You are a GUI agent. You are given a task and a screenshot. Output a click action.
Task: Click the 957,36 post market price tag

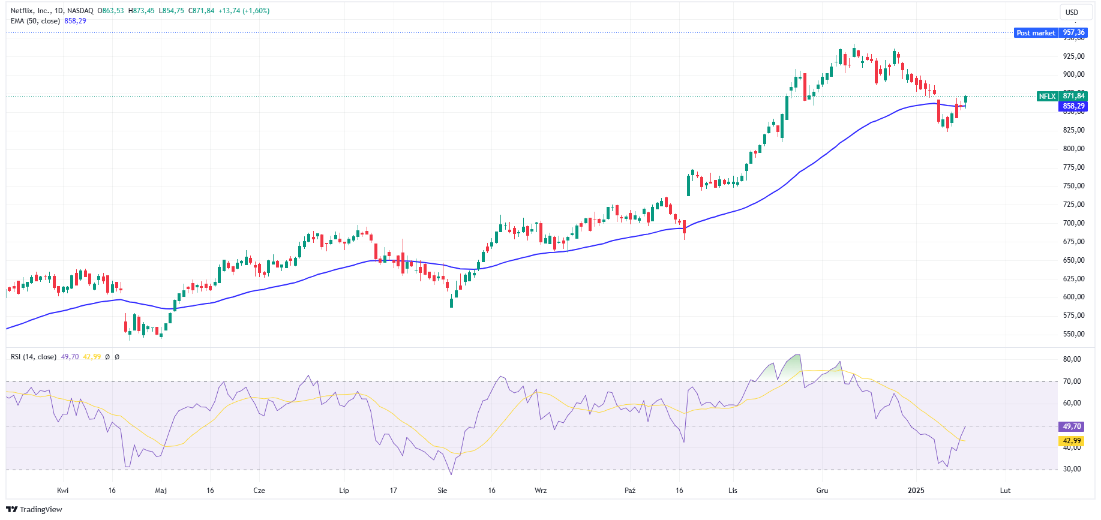[1073, 33]
